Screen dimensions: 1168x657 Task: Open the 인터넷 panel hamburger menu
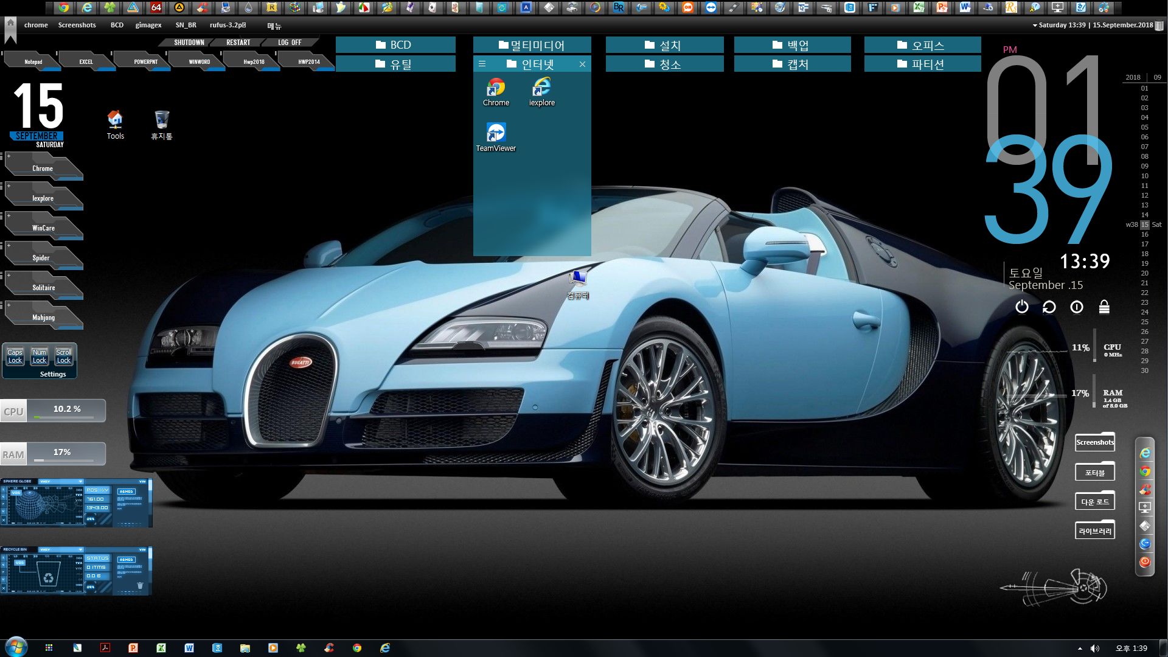482,64
